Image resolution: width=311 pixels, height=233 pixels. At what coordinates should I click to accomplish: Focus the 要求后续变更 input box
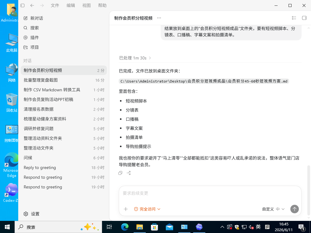[210, 193]
